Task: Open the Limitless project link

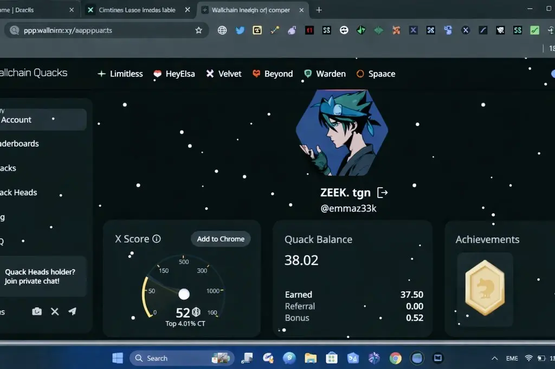Action: [x=120, y=74]
